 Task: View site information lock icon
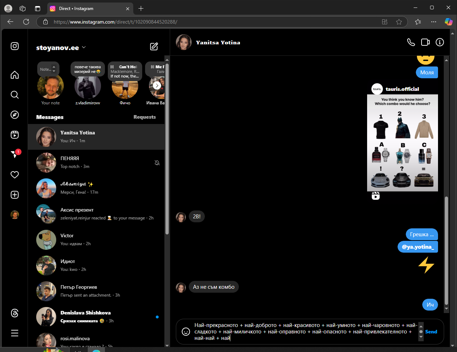(45, 22)
